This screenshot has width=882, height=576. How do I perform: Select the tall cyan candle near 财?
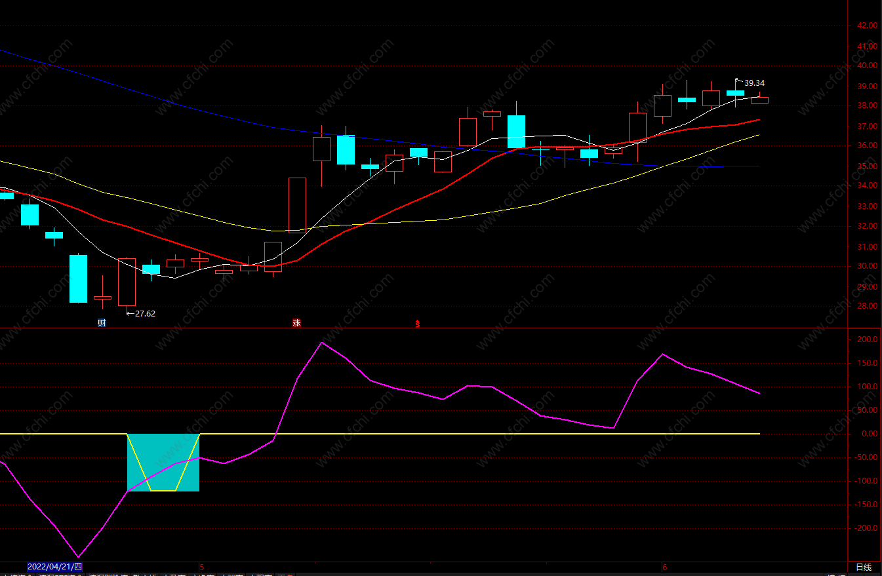coord(78,278)
